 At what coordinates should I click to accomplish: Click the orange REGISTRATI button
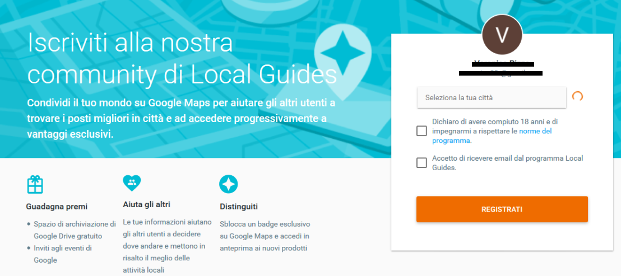tap(502, 209)
